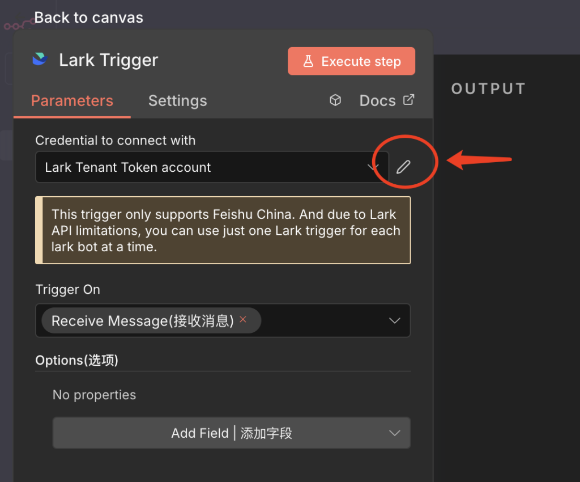
Task: Click the OUTPUT panel header
Action: tap(488, 88)
